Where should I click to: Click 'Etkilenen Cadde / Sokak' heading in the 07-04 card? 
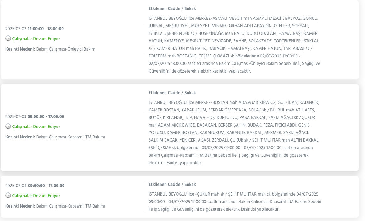click(172, 185)
